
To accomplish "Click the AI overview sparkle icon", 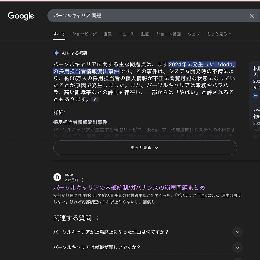I will [x=56, y=53].
